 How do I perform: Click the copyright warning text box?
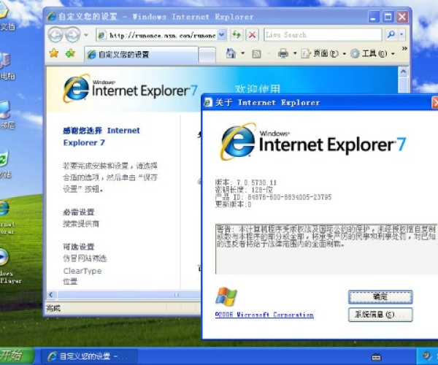[x=326, y=249]
